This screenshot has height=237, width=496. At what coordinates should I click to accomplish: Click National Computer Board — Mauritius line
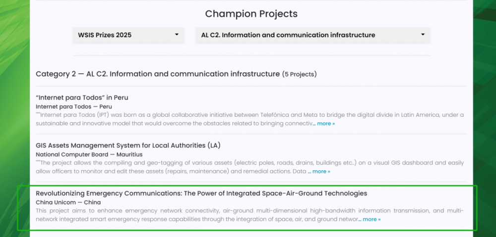tap(89, 155)
